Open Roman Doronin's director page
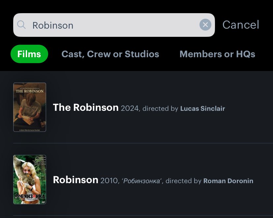 (228, 181)
